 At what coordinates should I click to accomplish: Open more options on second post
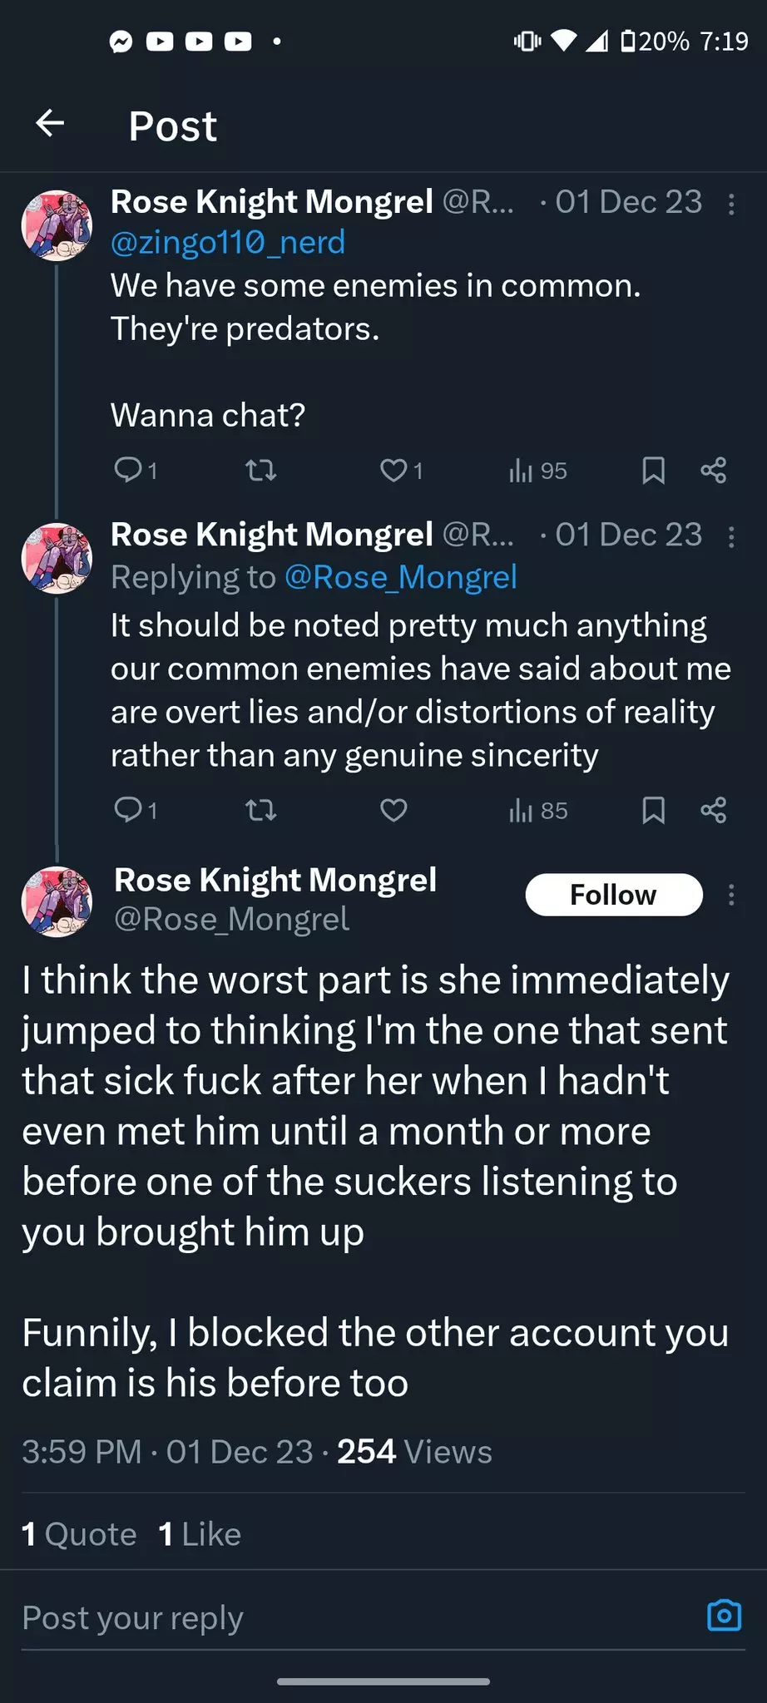[x=731, y=537]
